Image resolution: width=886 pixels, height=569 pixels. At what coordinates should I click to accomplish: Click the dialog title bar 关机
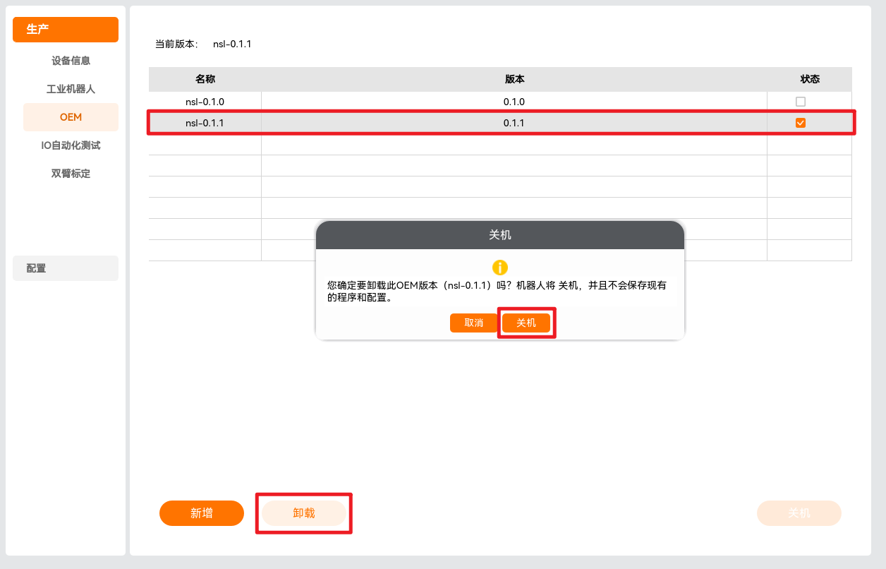click(500, 234)
